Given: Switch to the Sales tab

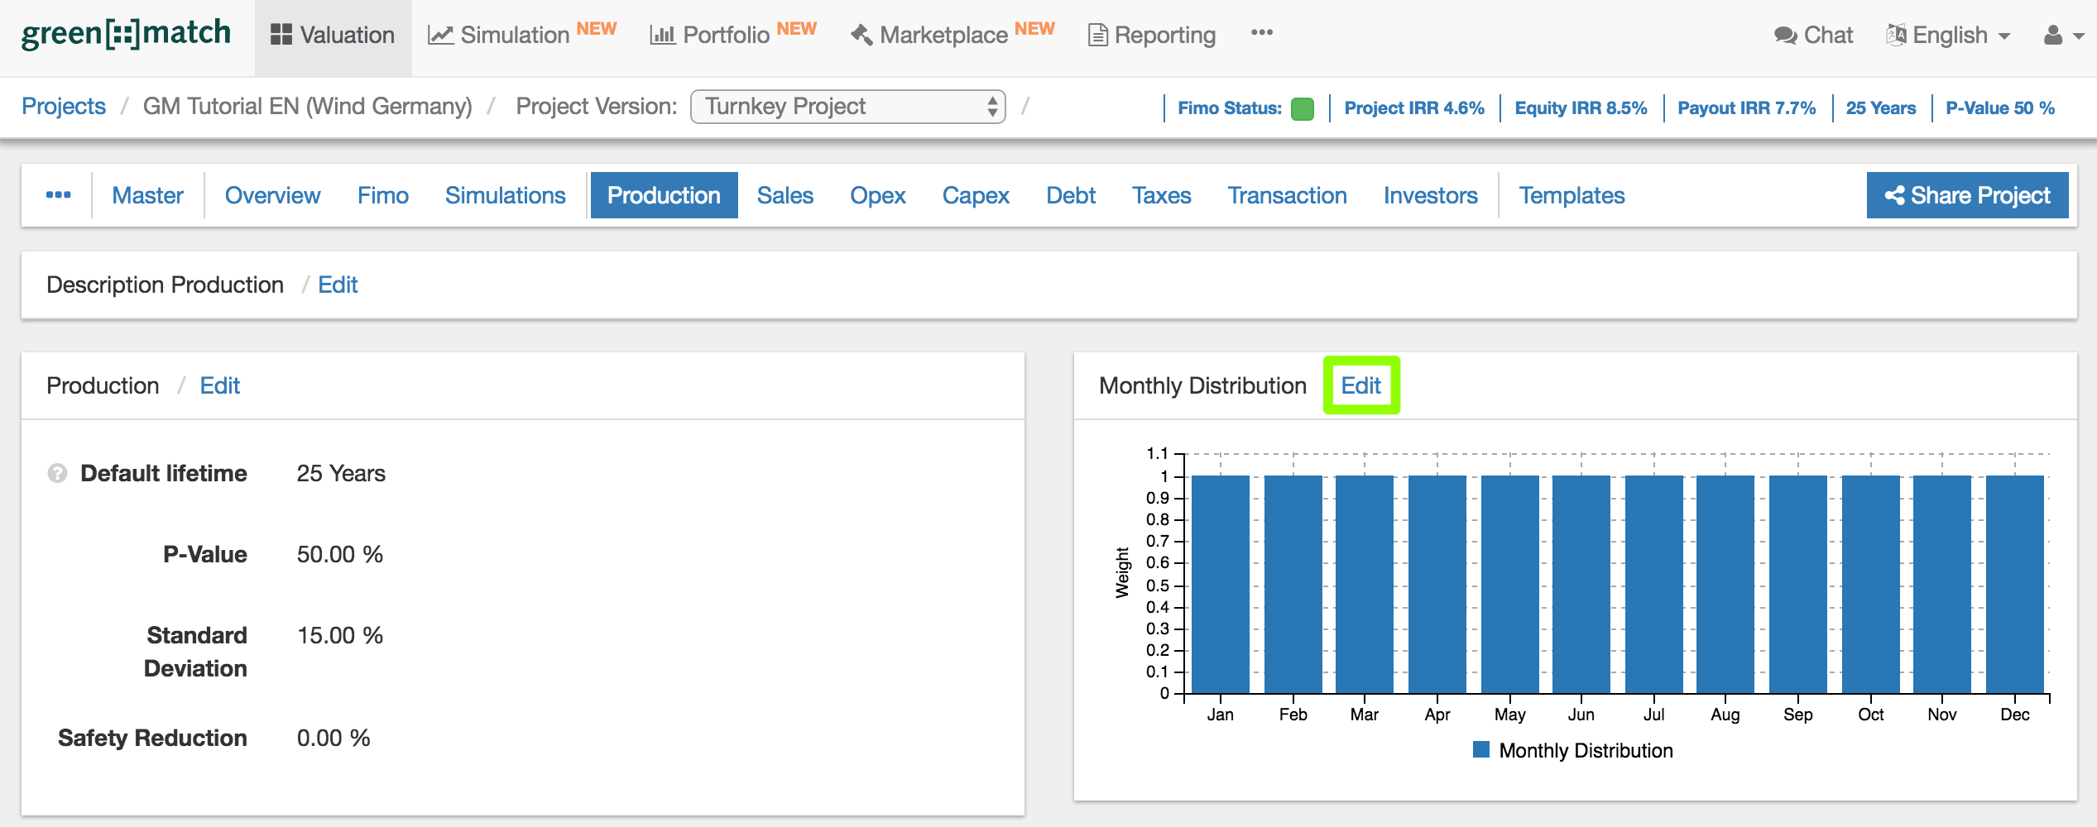Looking at the screenshot, I should pyautogui.click(x=785, y=195).
